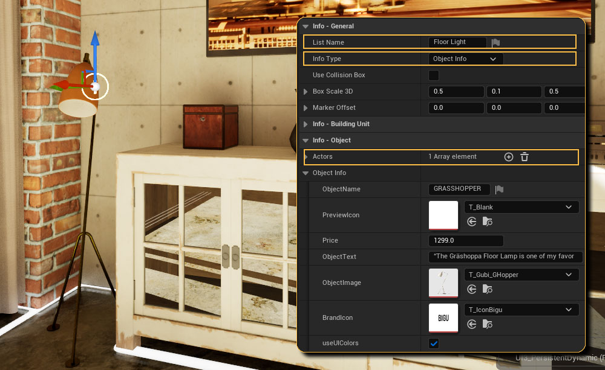Click the Price value field
The width and height of the screenshot is (605, 370).
tap(465, 241)
